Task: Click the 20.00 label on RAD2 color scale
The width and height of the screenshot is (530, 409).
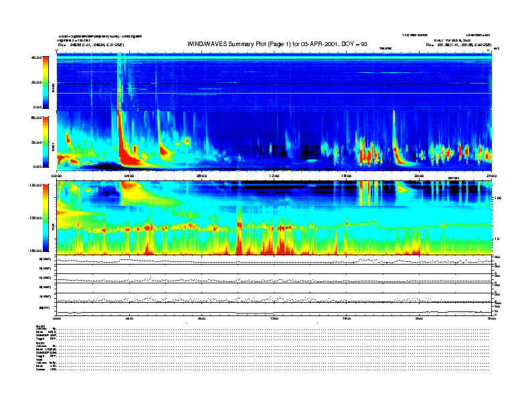Action: point(36,82)
